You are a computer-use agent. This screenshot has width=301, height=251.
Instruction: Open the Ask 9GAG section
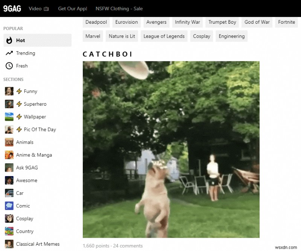pyautogui.click(x=27, y=168)
